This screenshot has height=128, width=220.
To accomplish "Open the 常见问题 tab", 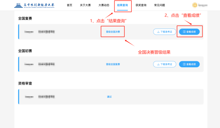I will tap(160, 5).
